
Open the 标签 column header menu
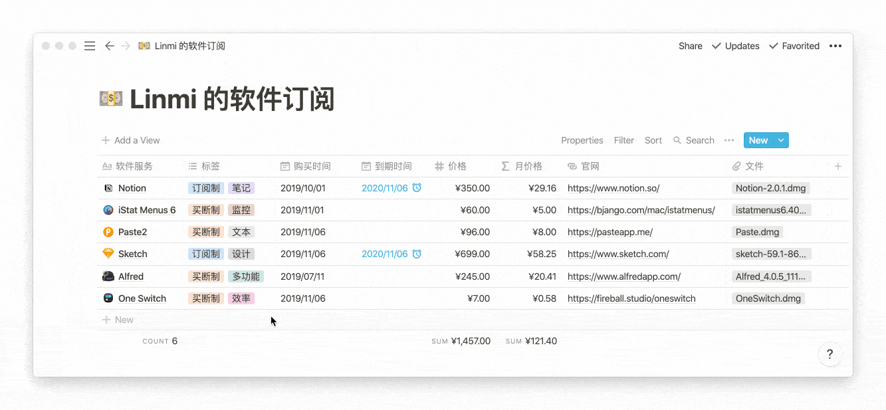coord(230,166)
